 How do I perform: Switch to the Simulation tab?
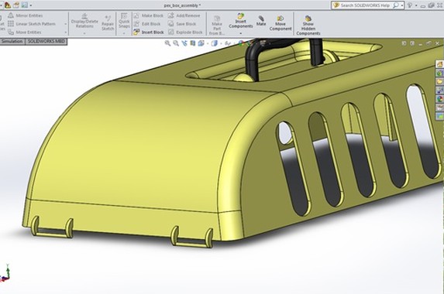pyautogui.click(x=12, y=42)
